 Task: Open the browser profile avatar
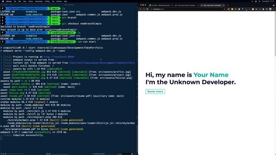click(270, 9)
